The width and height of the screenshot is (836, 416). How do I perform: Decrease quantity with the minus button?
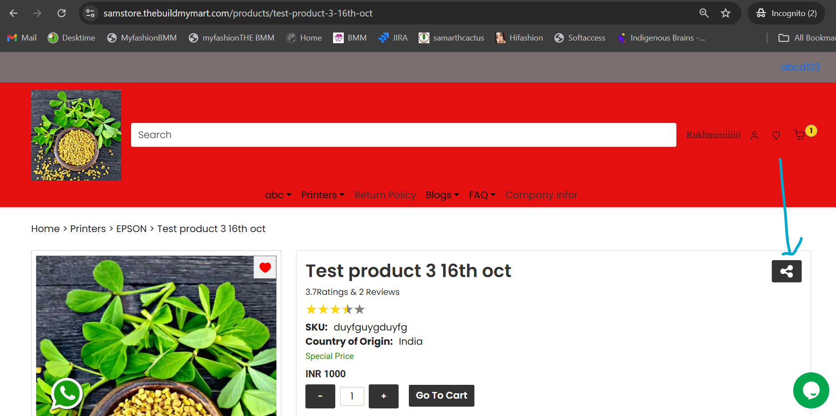pyautogui.click(x=320, y=396)
